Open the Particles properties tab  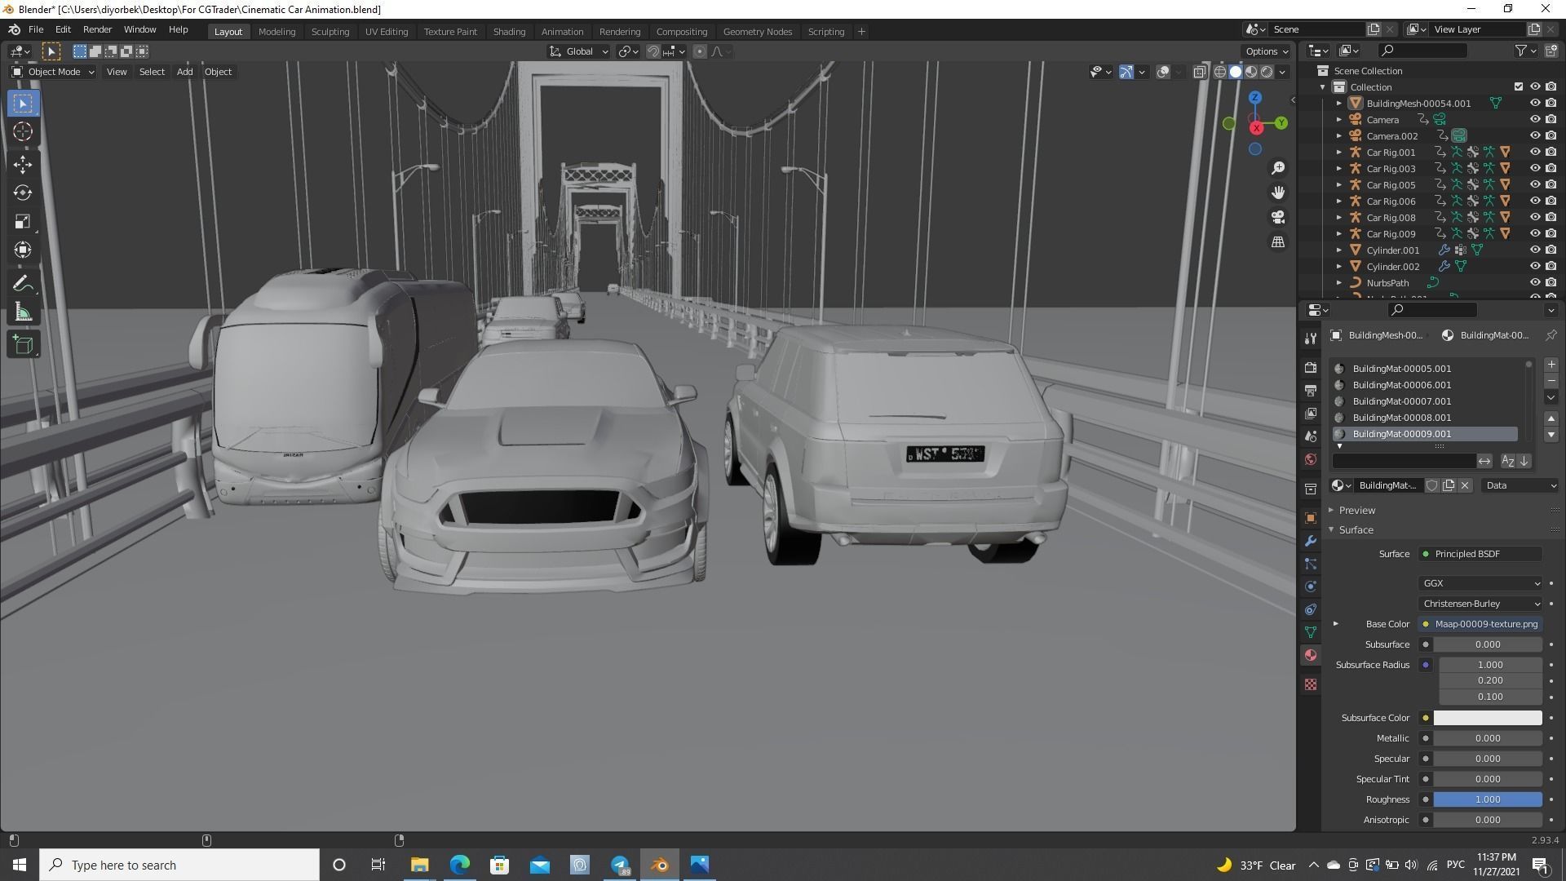point(1311,564)
